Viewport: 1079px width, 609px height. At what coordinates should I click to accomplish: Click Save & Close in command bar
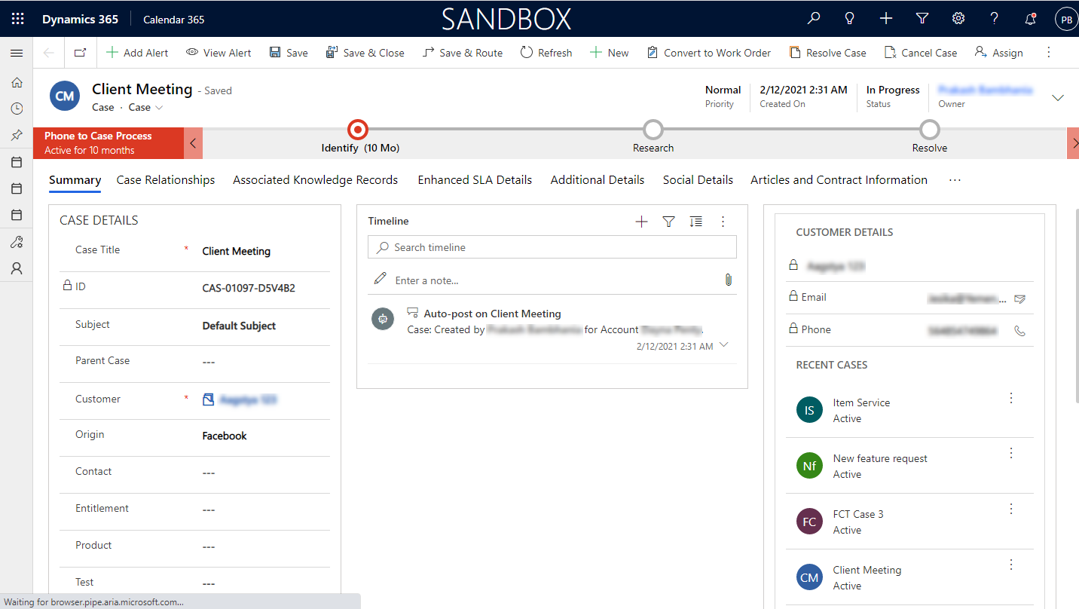click(365, 53)
